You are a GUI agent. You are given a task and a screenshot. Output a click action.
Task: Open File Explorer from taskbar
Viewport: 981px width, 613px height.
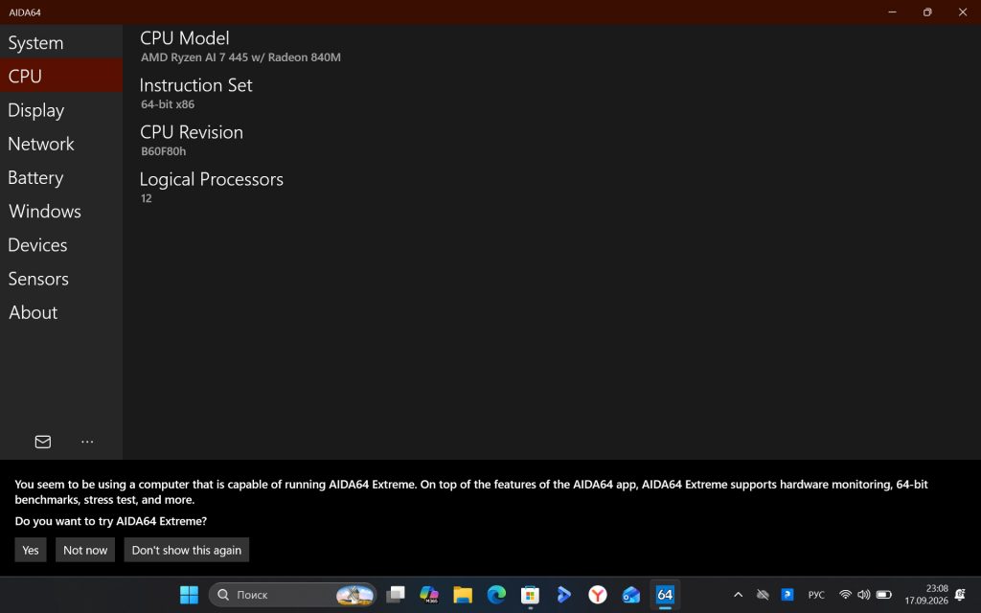click(x=463, y=595)
